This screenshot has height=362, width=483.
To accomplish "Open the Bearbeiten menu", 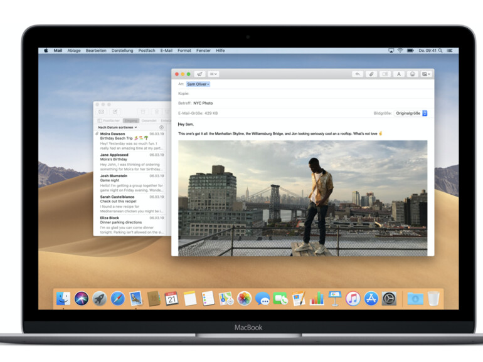I will coord(96,51).
